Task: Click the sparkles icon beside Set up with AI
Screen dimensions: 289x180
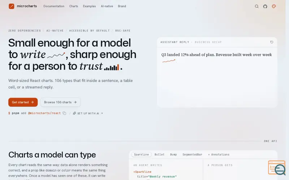Action: pos(74,113)
